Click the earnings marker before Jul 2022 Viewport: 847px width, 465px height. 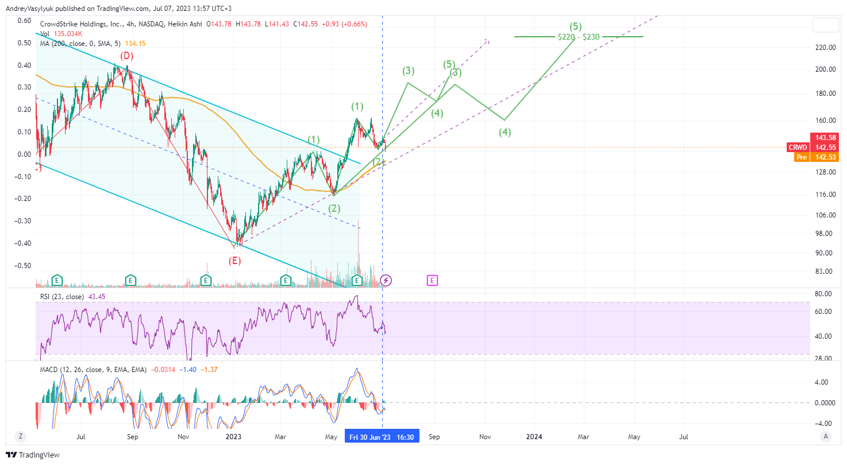pos(57,280)
